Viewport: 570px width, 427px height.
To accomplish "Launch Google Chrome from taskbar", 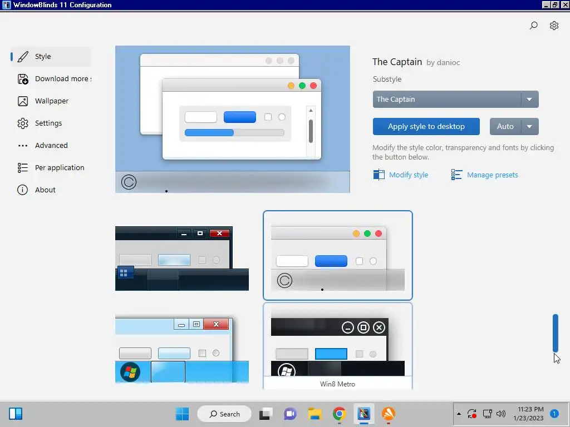I will point(339,414).
